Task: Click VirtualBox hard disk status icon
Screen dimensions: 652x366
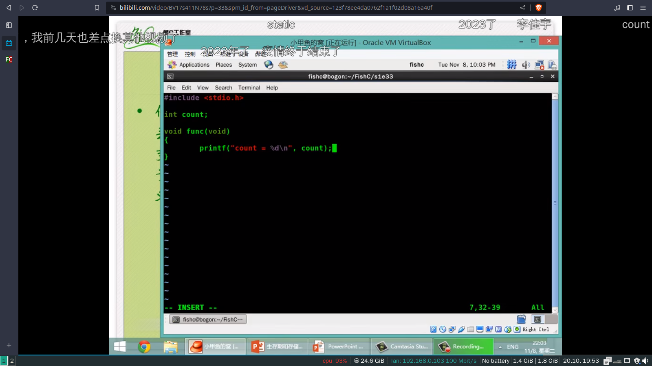Action: coord(433,329)
